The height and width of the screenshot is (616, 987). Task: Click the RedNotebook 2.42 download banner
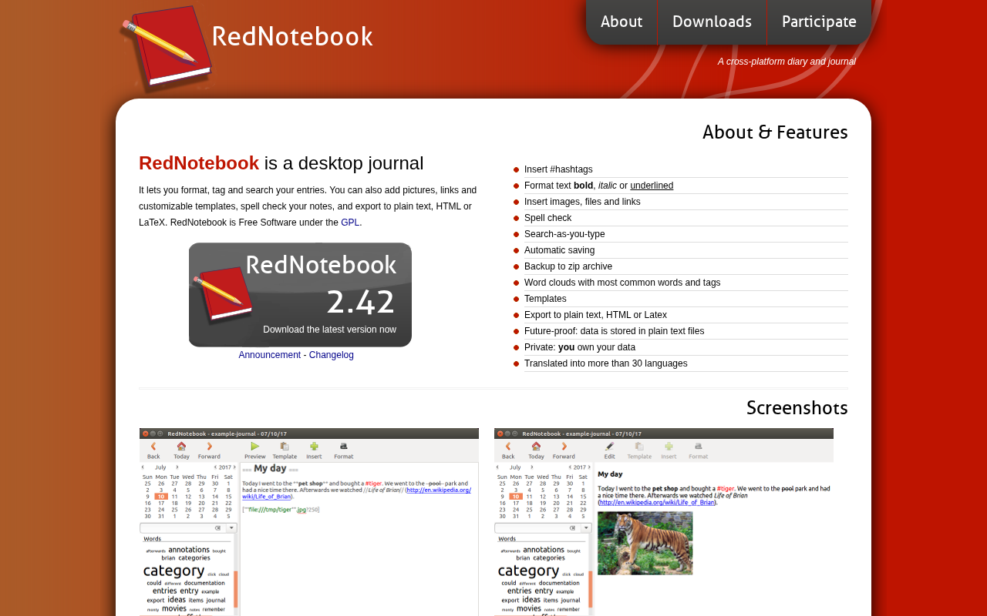tap(300, 295)
